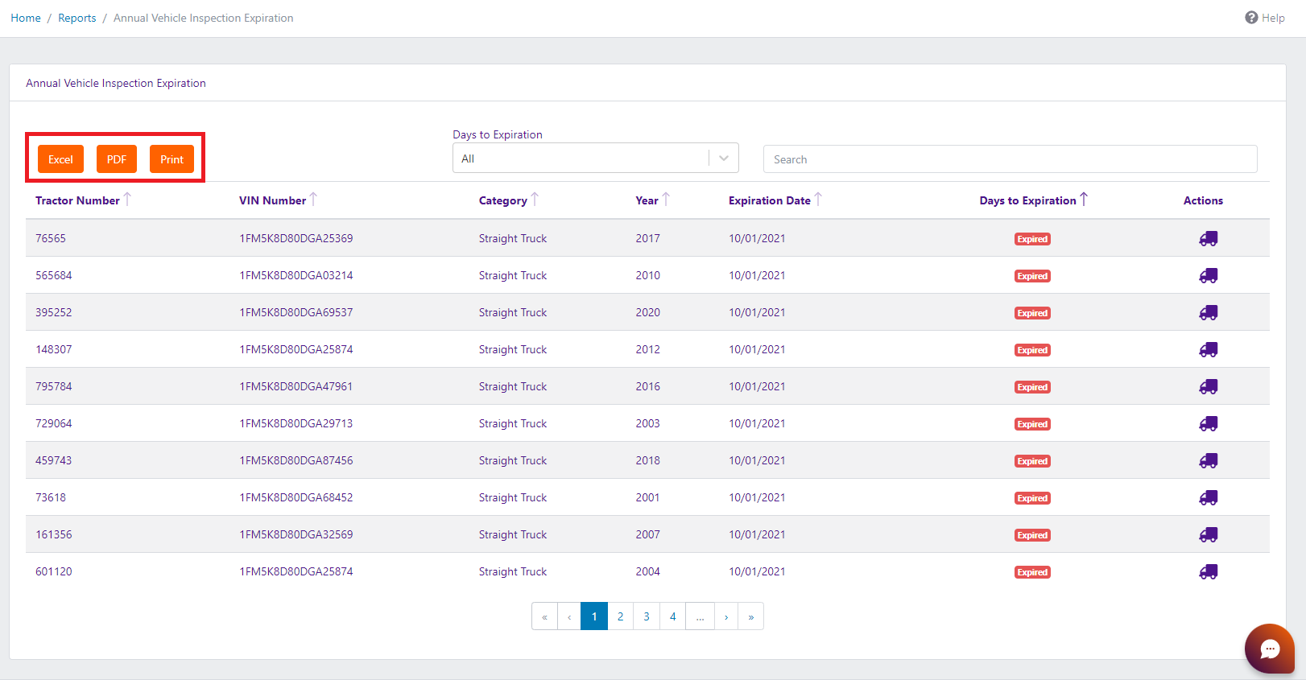Go to Home breadcrumb
Screen dimensions: 1306x680
click(x=26, y=18)
